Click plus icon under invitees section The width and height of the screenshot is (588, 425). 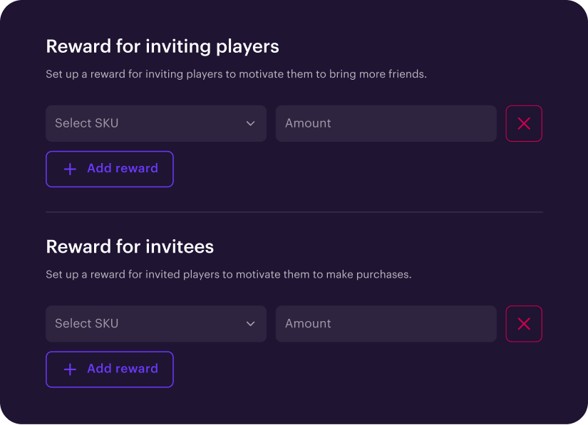(x=70, y=369)
